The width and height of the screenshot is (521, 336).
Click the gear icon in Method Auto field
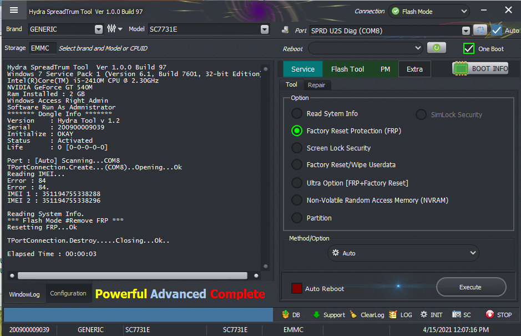coord(336,253)
